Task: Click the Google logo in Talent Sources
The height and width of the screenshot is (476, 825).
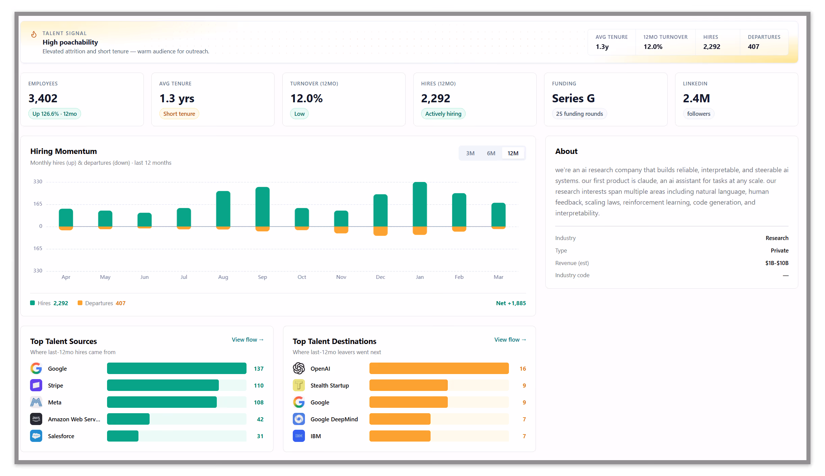Action: coord(36,368)
